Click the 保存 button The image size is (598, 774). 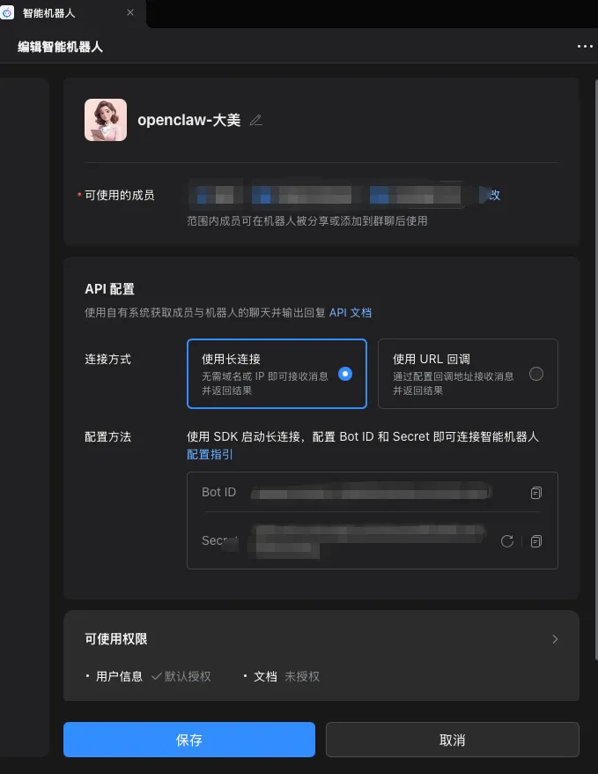189,740
